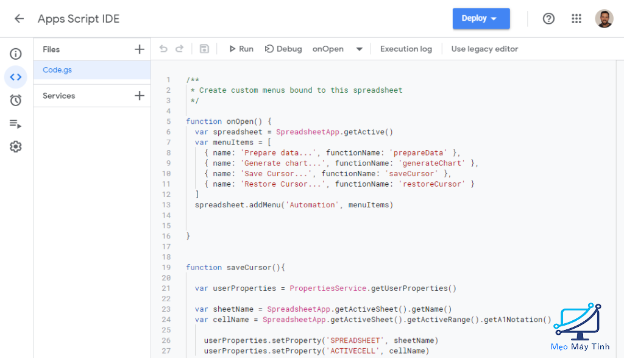Start Debug for the selected function
Viewport: 624px width, 358px height.
click(x=283, y=49)
